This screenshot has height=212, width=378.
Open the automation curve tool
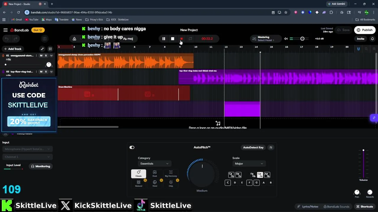(x=42, y=49)
